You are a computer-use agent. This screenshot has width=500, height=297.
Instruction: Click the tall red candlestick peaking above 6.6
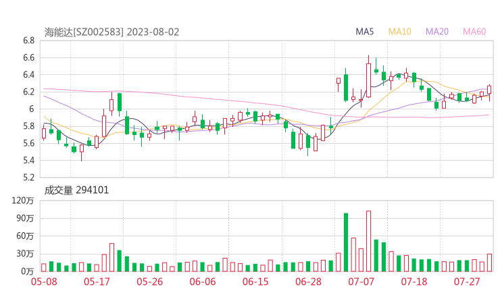[x=369, y=76]
